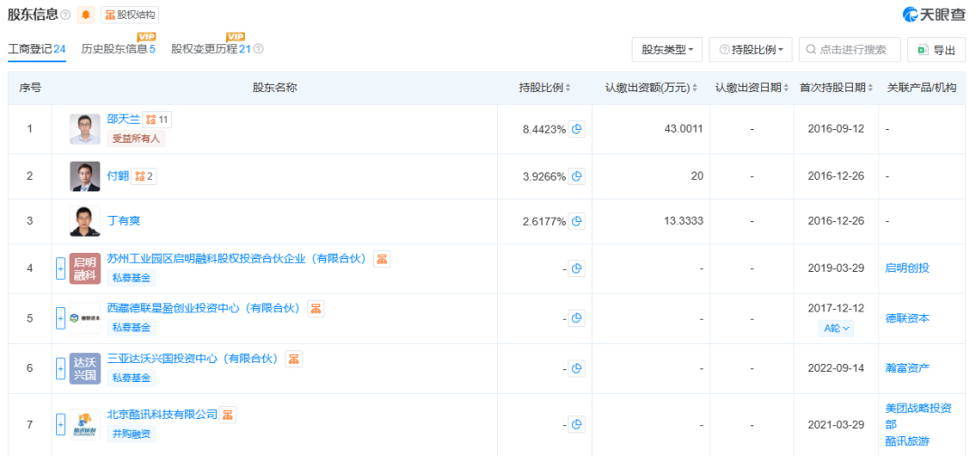This screenshot has height=456, width=976.
Task: Open pie chart icon for 邵天兰's share
Action: pos(577,129)
